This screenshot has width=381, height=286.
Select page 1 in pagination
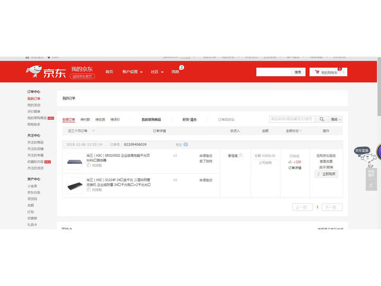point(317,207)
